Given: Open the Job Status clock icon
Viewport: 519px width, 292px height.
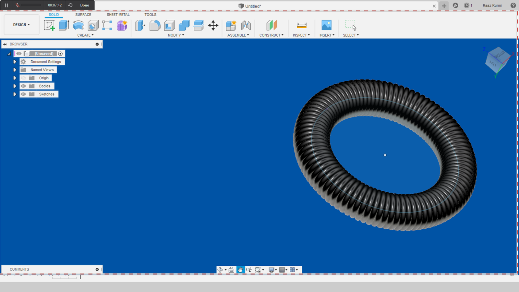Looking at the screenshot, I should click(466, 6).
